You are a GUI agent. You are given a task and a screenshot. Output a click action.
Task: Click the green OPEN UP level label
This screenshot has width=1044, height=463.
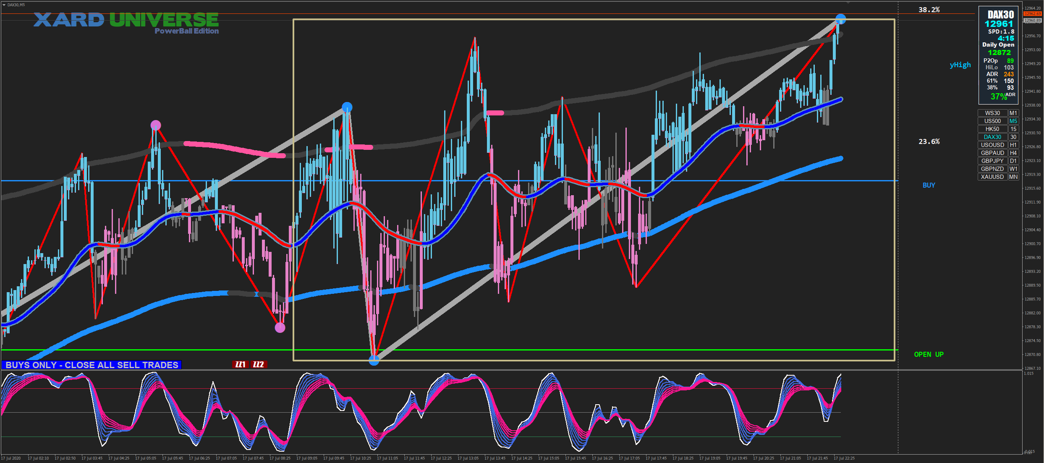point(929,354)
